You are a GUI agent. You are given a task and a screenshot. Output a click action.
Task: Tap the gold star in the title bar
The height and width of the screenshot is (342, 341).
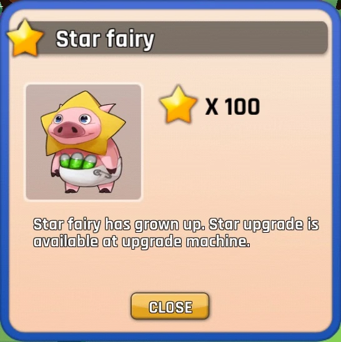pyautogui.click(x=25, y=38)
